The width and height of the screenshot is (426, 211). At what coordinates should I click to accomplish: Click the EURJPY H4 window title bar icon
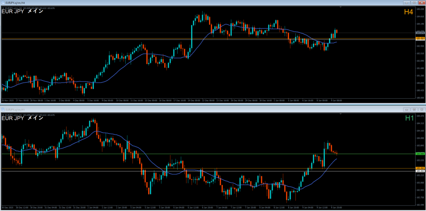tap(3, 2)
